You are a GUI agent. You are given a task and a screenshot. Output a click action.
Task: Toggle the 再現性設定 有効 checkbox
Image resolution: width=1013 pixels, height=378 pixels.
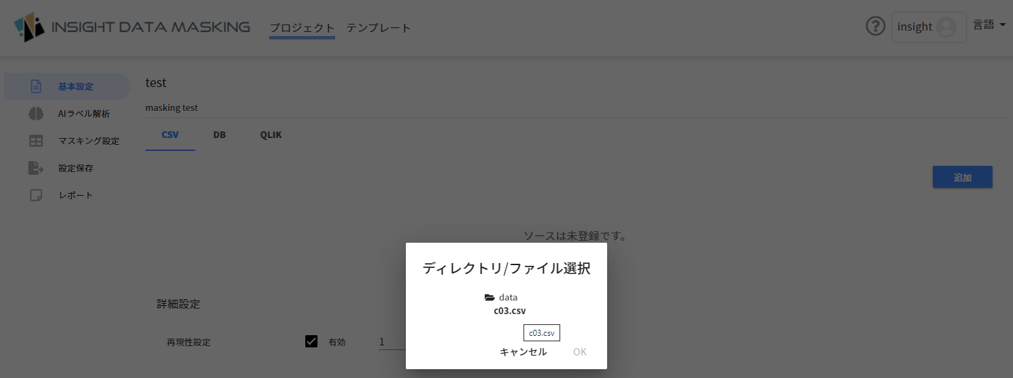(311, 341)
